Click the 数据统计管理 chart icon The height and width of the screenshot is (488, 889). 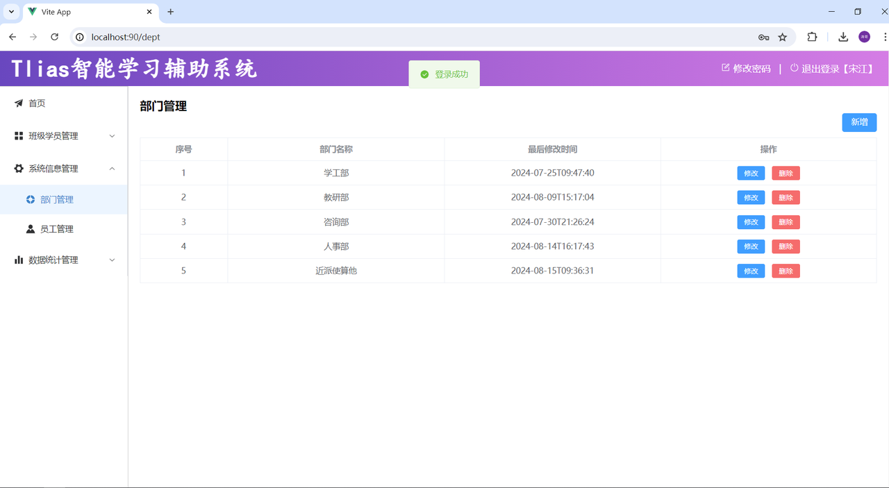(x=18, y=260)
